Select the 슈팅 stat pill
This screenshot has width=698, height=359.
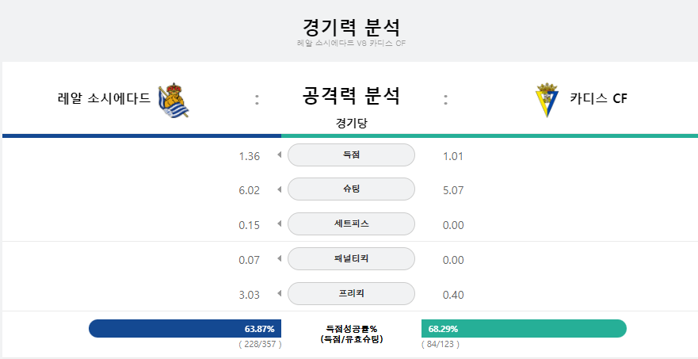tap(351, 189)
